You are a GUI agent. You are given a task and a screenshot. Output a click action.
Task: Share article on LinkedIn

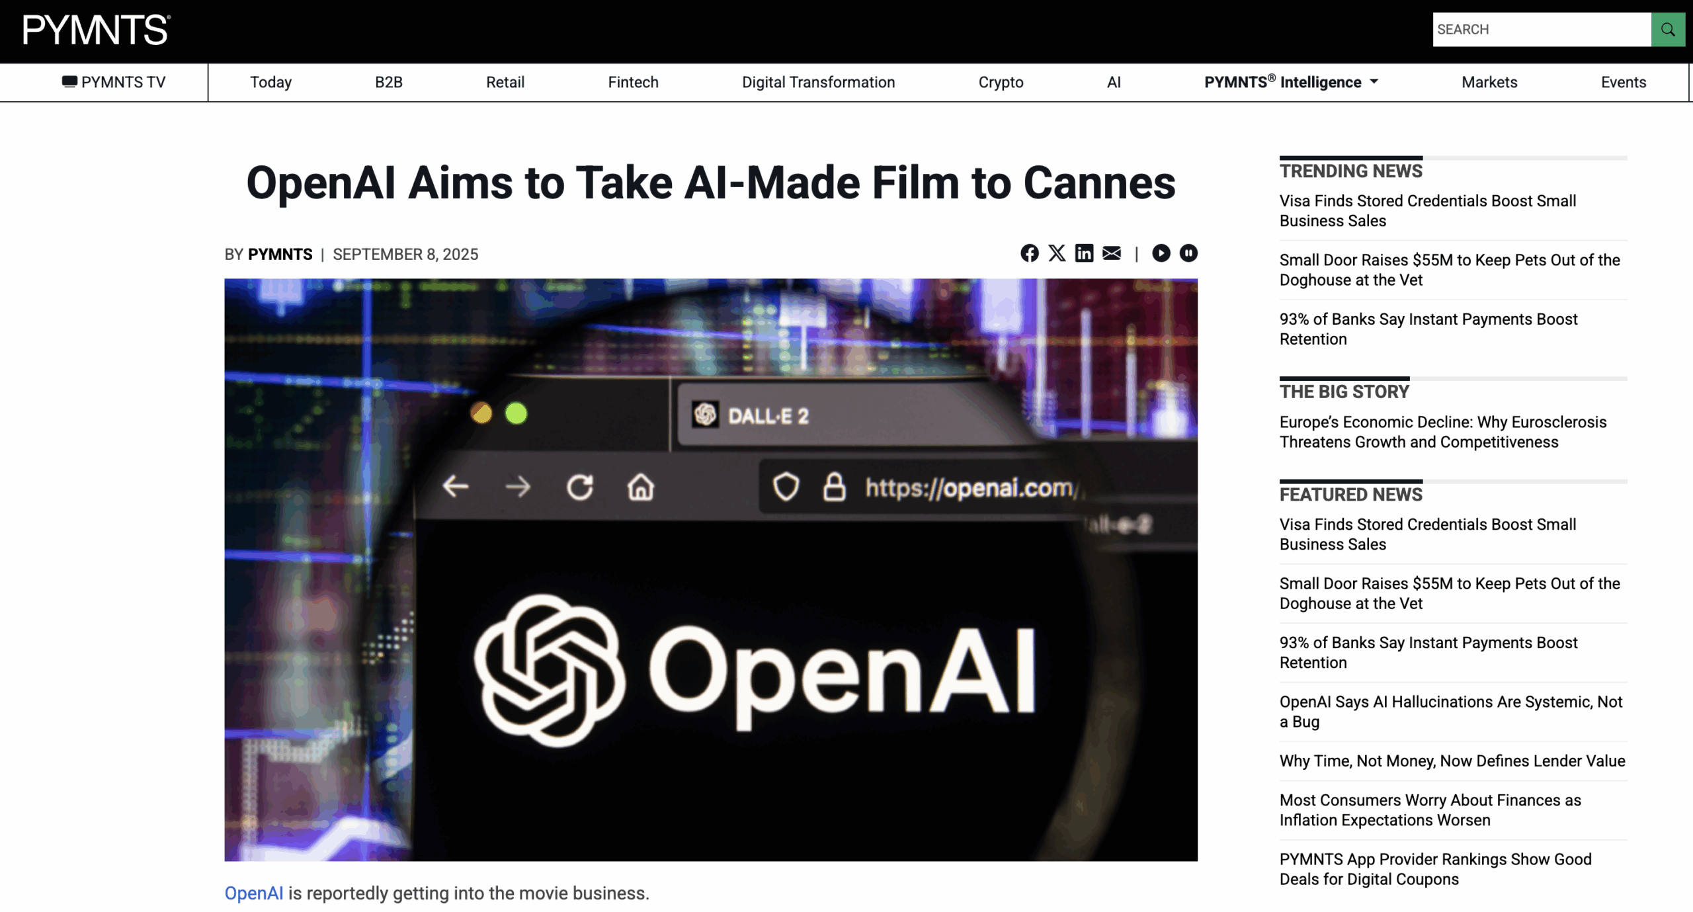point(1084,253)
